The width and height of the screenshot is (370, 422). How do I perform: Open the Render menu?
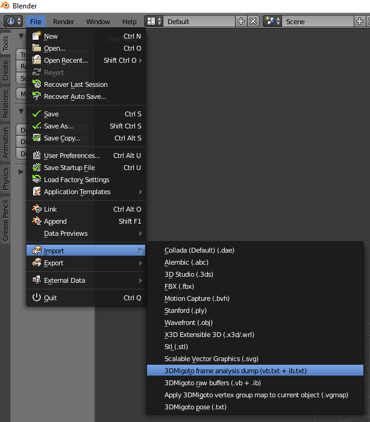click(63, 22)
